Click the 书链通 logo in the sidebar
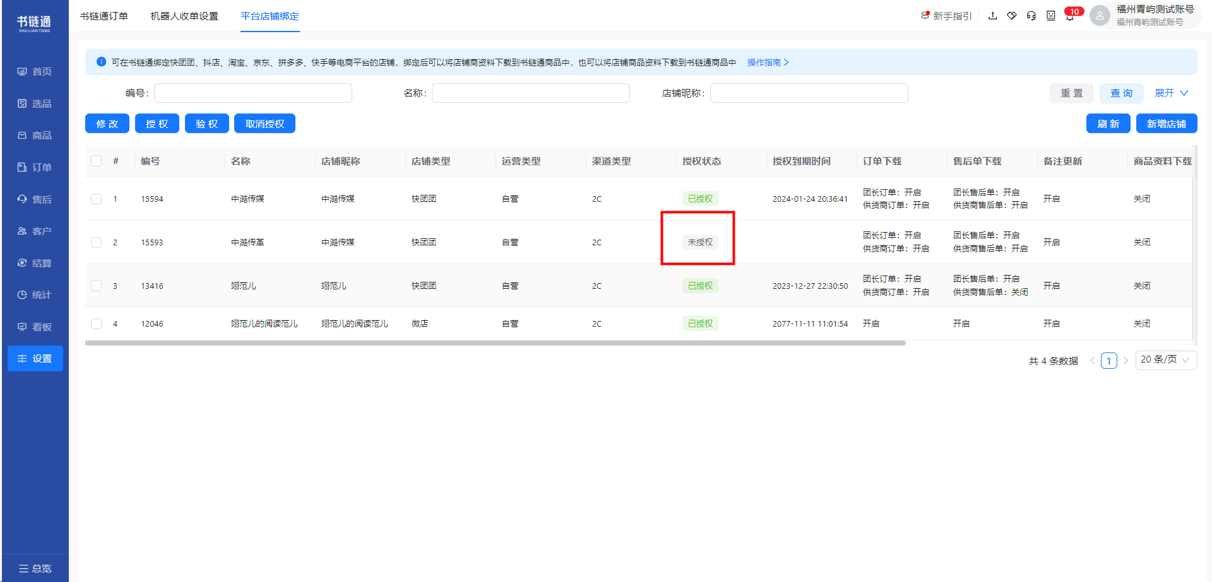Screen dimensions: 1212x582 tap(34, 23)
